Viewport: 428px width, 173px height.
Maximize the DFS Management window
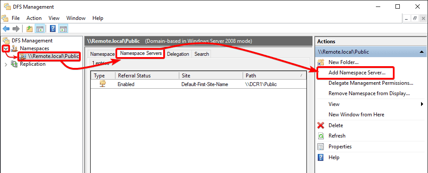coord(398,7)
